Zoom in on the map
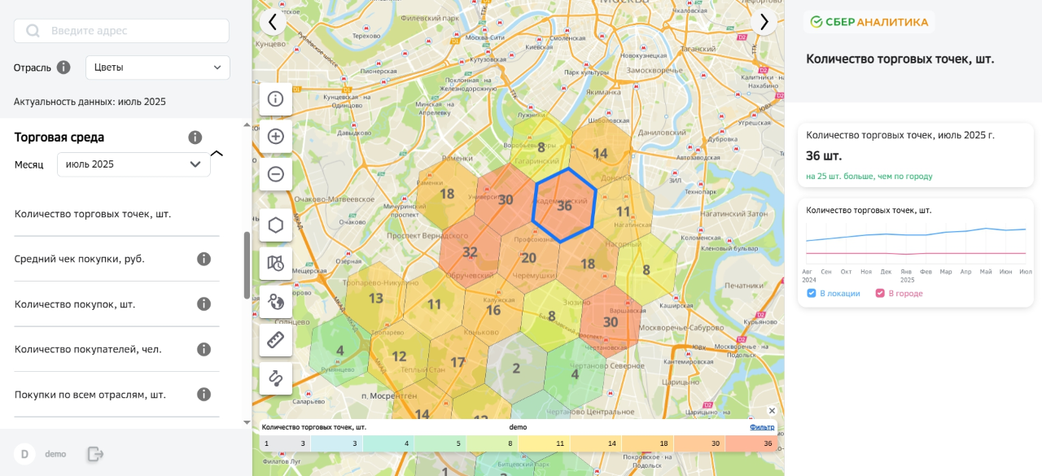This screenshot has width=1042, height=476. (x=276, y=137)
